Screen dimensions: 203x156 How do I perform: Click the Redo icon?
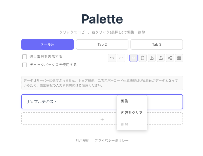point(121,58)
